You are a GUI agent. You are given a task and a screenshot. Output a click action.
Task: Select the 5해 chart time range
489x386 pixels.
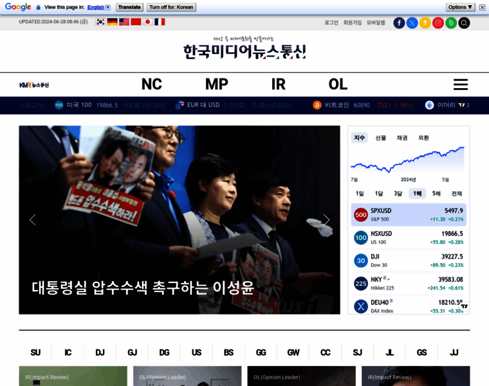click(x=436, y=194)
